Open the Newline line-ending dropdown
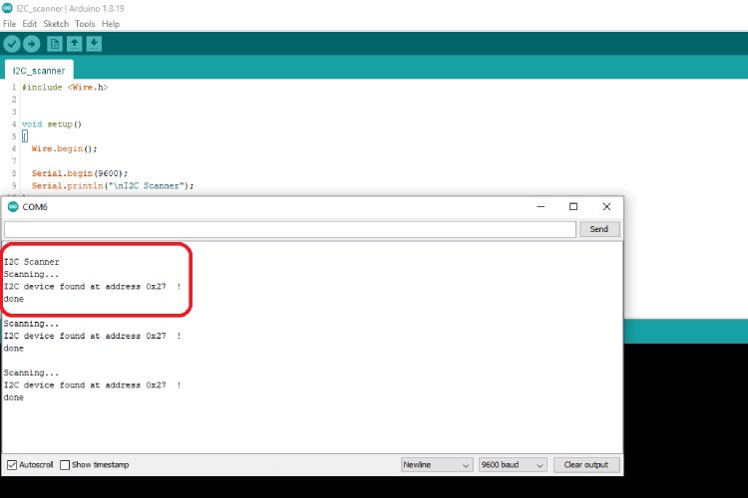 pyautogui.click(x=437, y=465)
